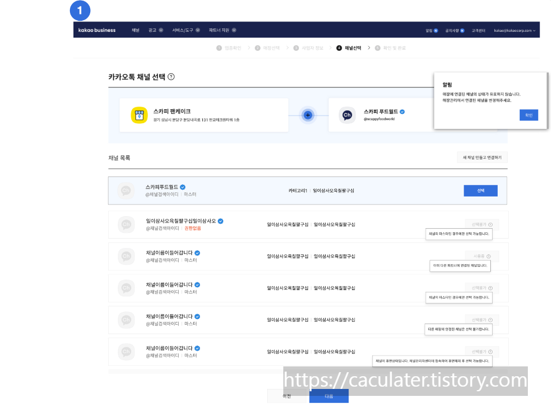Viewport: 551px width, 419px height.
Task: Expand the 파트너 지원 menu arrow
Action: (234, 30)
